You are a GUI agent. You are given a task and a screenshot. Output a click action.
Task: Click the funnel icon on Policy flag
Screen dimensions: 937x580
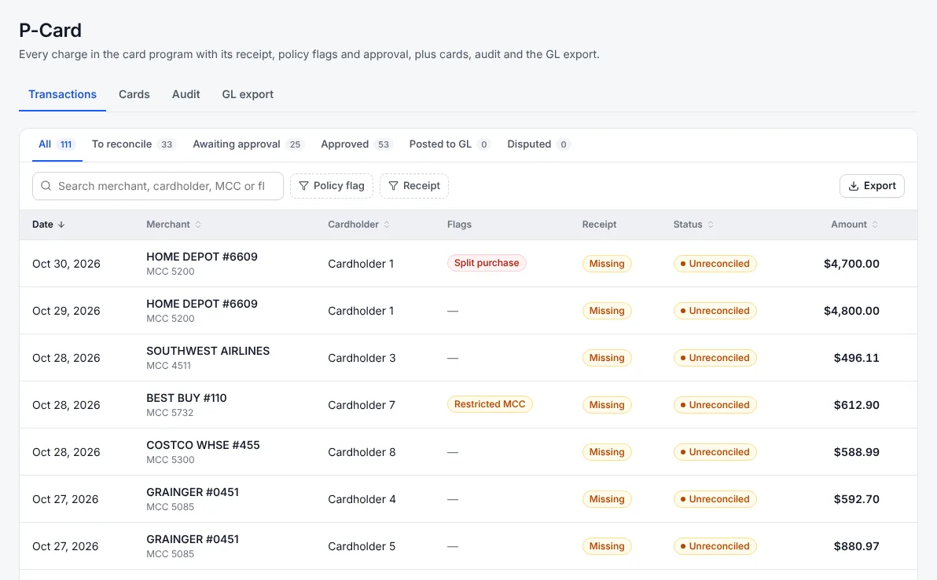(303, 186)
